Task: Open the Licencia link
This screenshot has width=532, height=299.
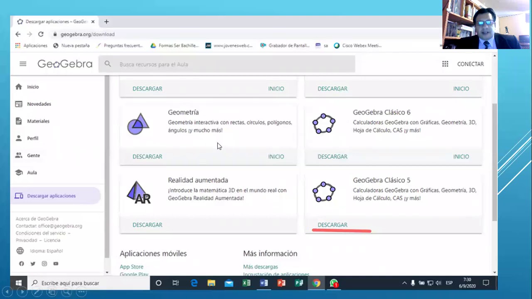Action: point(52,240)
